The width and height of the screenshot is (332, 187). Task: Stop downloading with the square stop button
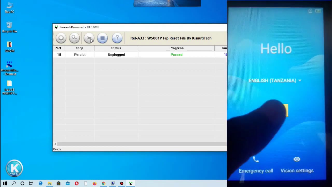click(102, 38)
